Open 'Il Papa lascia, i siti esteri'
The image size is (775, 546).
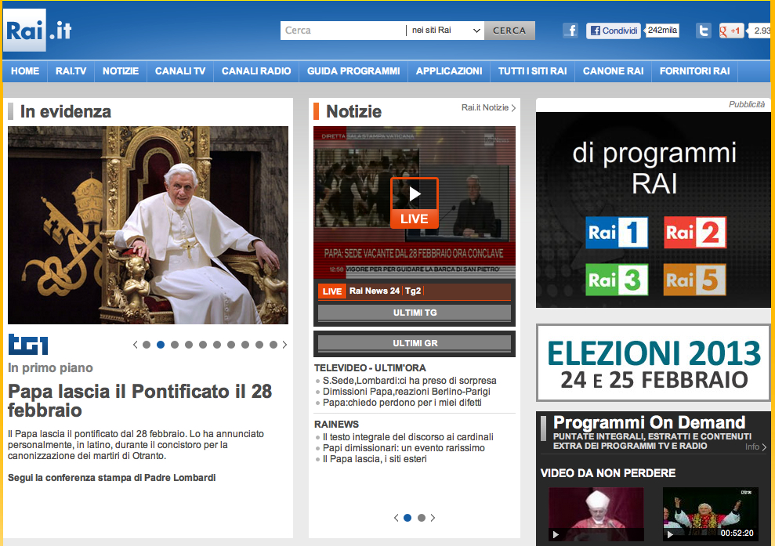[375, 458]
